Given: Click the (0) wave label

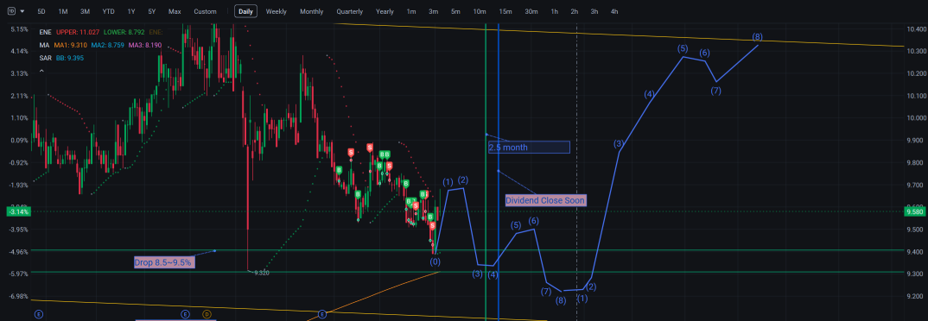Looking at the screenshot, I should click(x=435, y=261).
